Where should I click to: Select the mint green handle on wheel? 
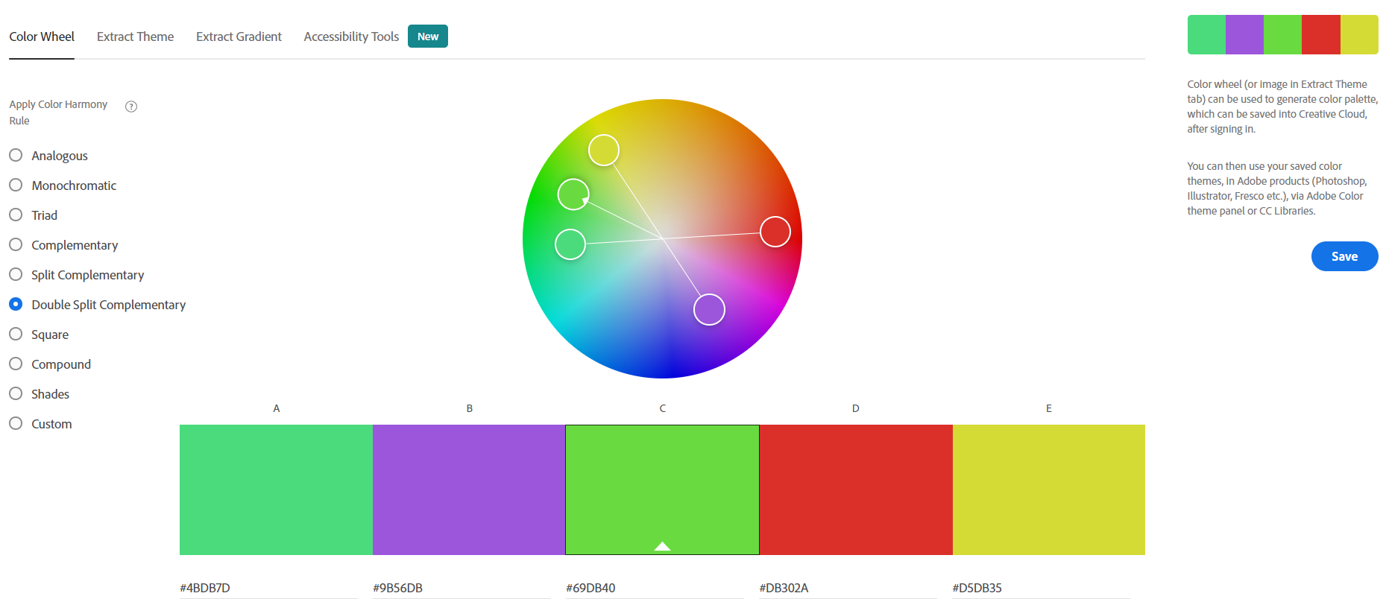(x=570, y=244)
